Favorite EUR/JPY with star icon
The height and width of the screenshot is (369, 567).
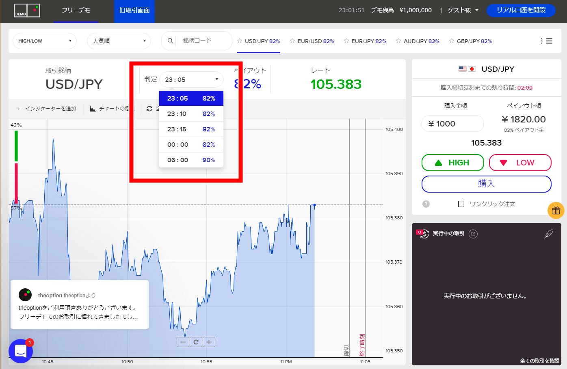[x=346, y=41]
